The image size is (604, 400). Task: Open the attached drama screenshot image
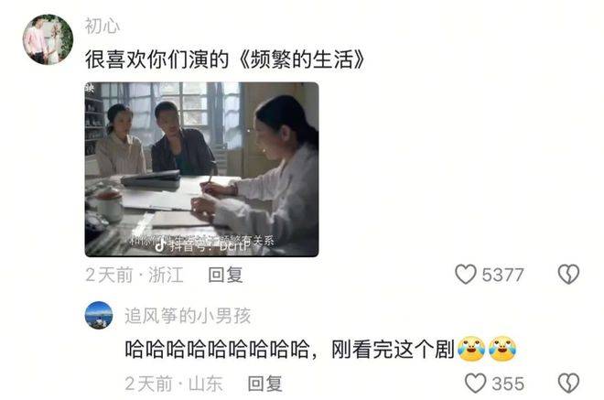tap(202, 169)
